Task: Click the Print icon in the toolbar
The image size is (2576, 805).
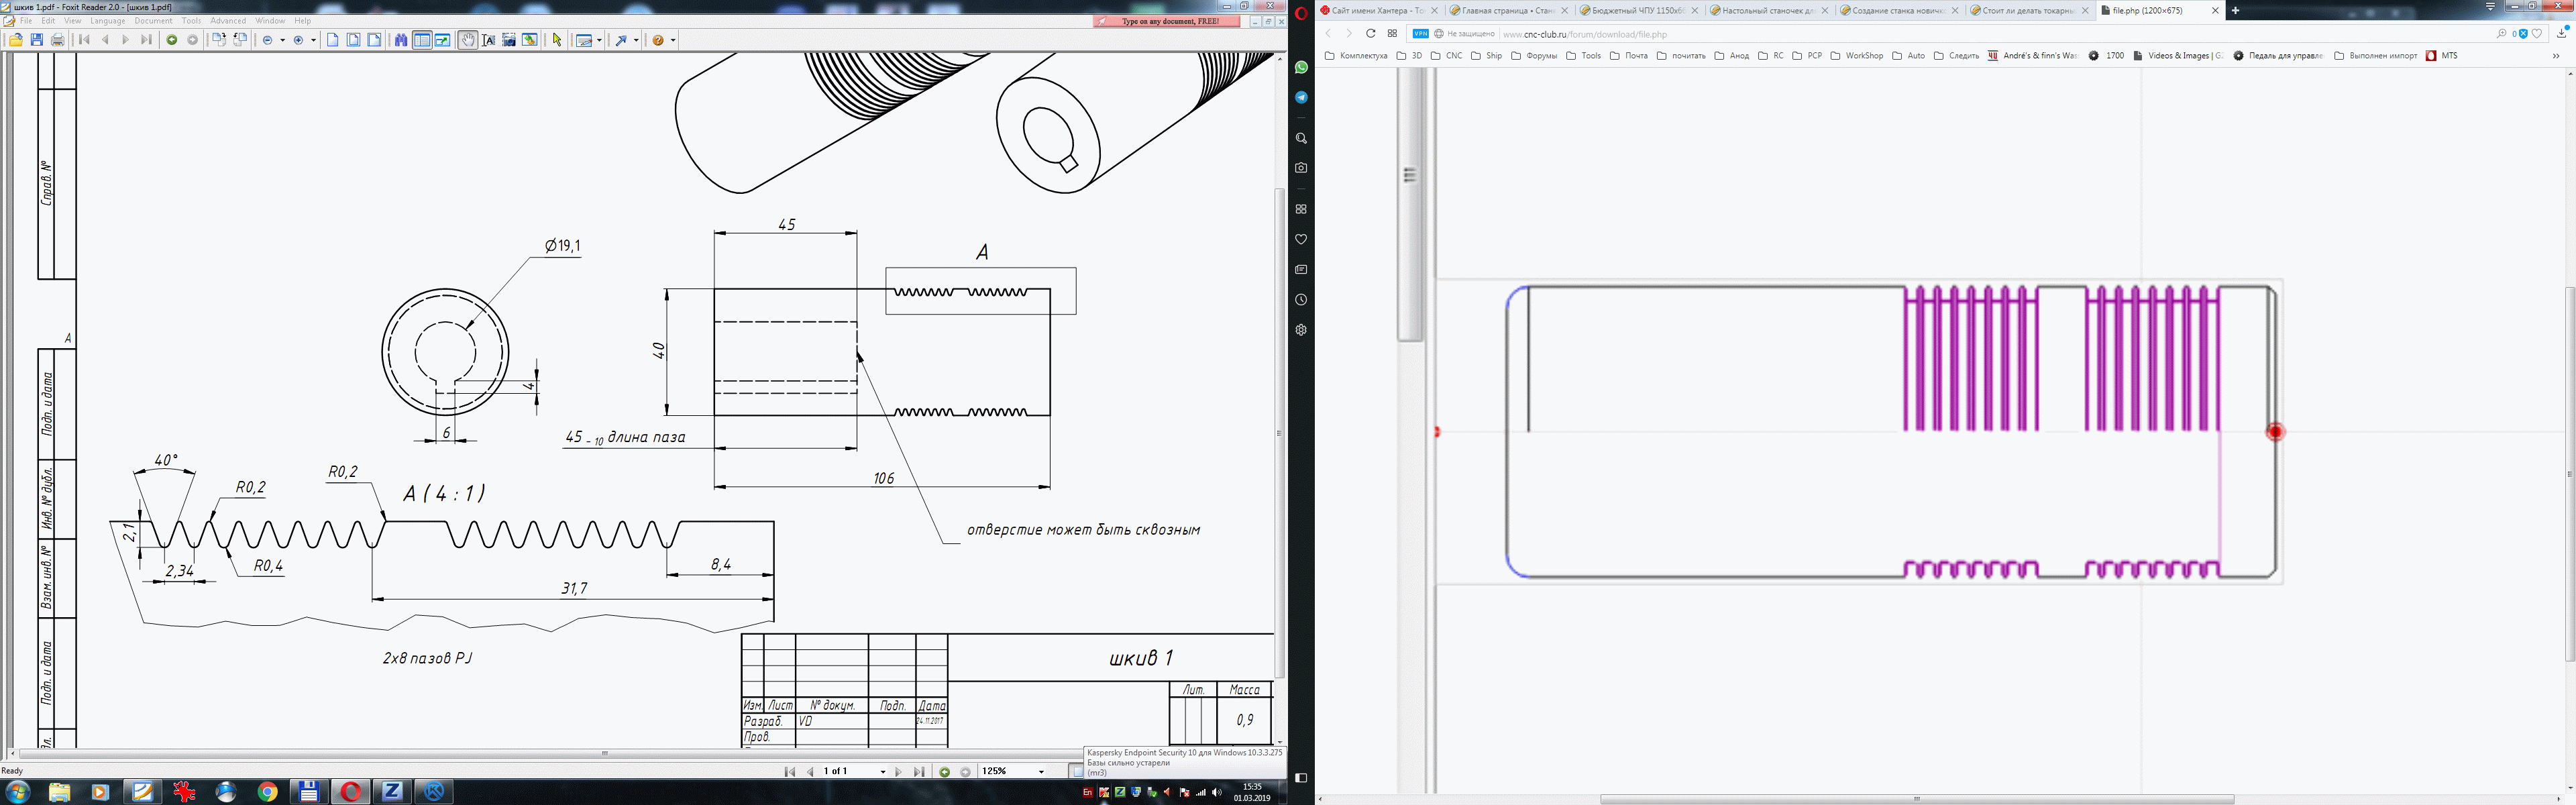Action: pos(58,40)
